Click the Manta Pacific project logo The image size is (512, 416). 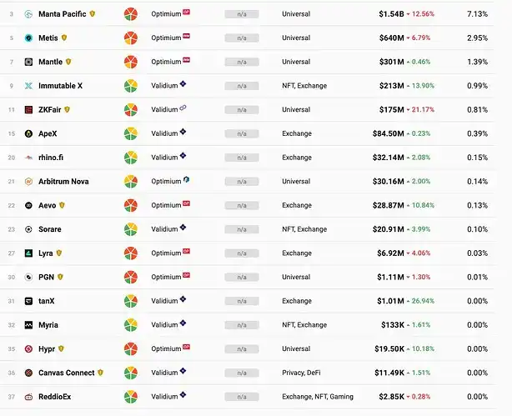click(x=29, y=14)
